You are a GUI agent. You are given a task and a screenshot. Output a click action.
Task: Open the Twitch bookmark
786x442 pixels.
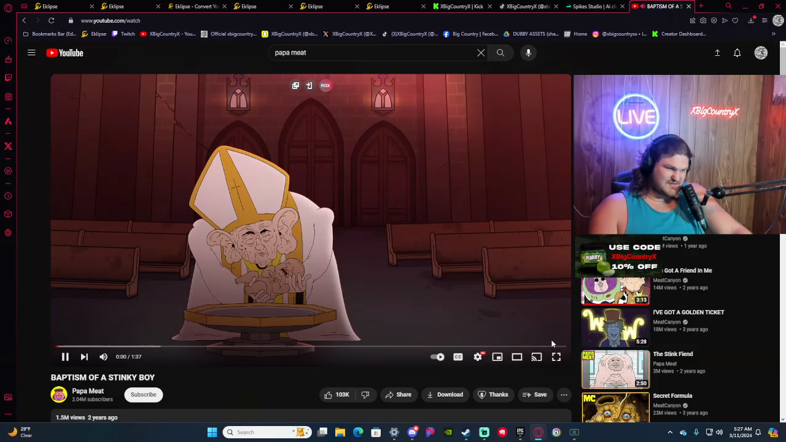click(x=123, y=34)
